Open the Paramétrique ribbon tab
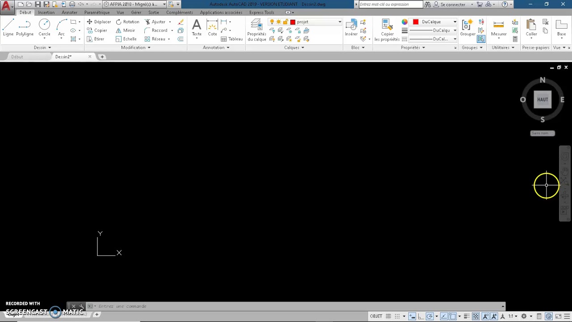The height and width of the screenshot is (322, 572). coord(97,13)
